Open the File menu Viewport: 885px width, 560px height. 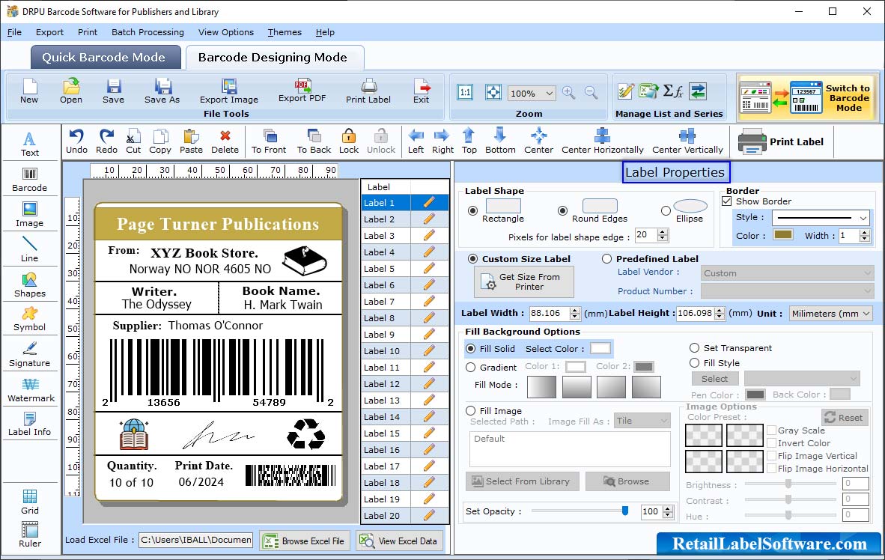coord(14,32)
